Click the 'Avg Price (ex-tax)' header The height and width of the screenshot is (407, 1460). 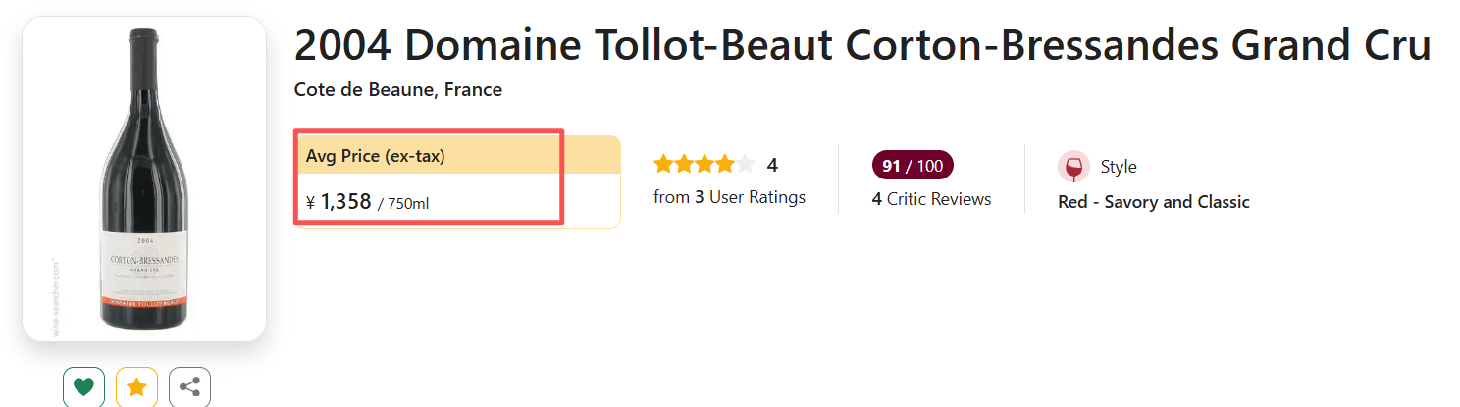tap(375, 156)
